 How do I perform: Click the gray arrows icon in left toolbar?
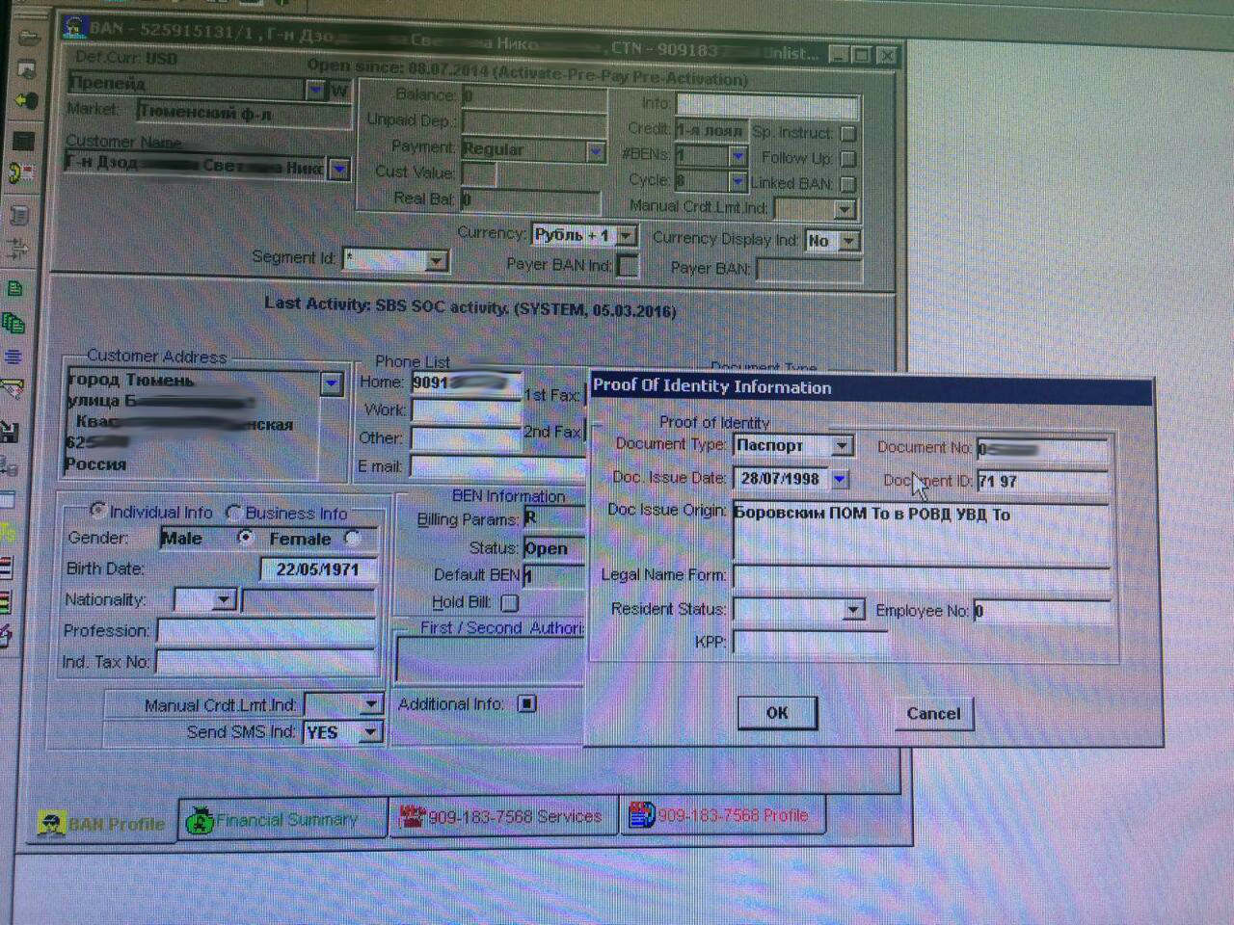point(17,251)
